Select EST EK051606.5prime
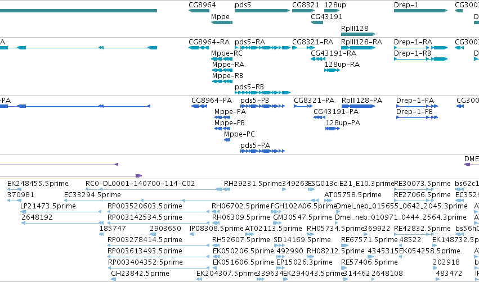 (243, 263)
